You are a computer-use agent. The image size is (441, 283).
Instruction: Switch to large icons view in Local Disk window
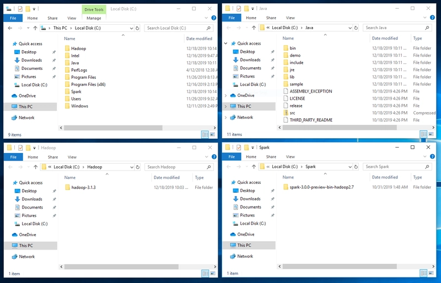(x=212, y=134)
